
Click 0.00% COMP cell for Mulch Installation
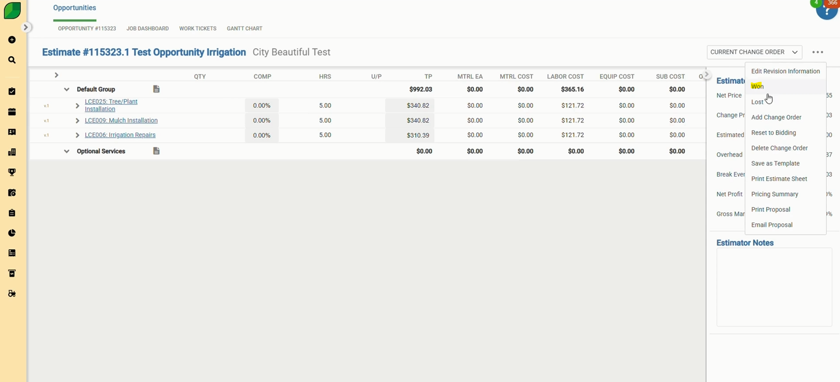[261, 121]
